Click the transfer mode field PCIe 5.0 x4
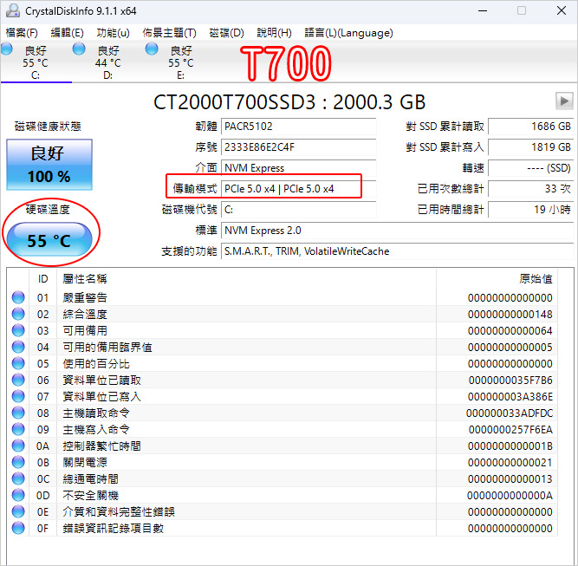The width and height of the screenshot is (578, 566). click(298, 189)
